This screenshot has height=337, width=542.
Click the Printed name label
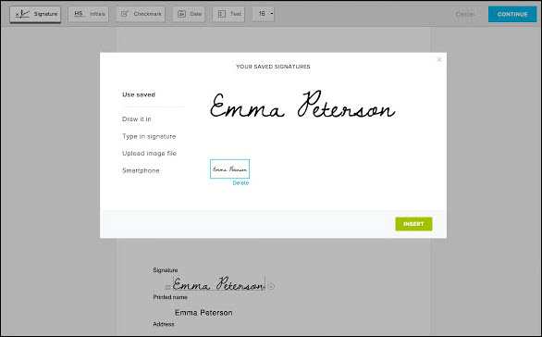point(170,297)
